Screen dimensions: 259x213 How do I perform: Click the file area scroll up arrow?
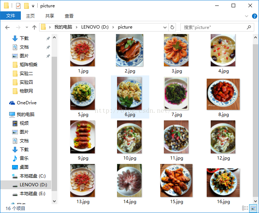(x=255, y=37)
